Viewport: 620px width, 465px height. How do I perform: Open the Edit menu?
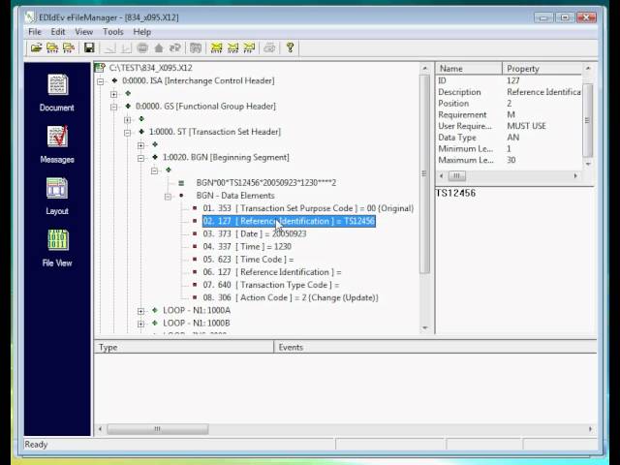pyautogui.click(x=58, y=32)
